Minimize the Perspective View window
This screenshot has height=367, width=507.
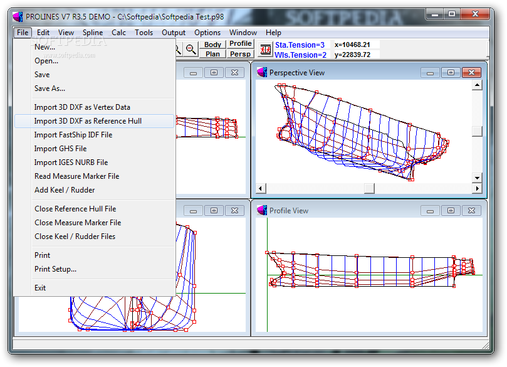pyautogui.click(x=430, y=73)
